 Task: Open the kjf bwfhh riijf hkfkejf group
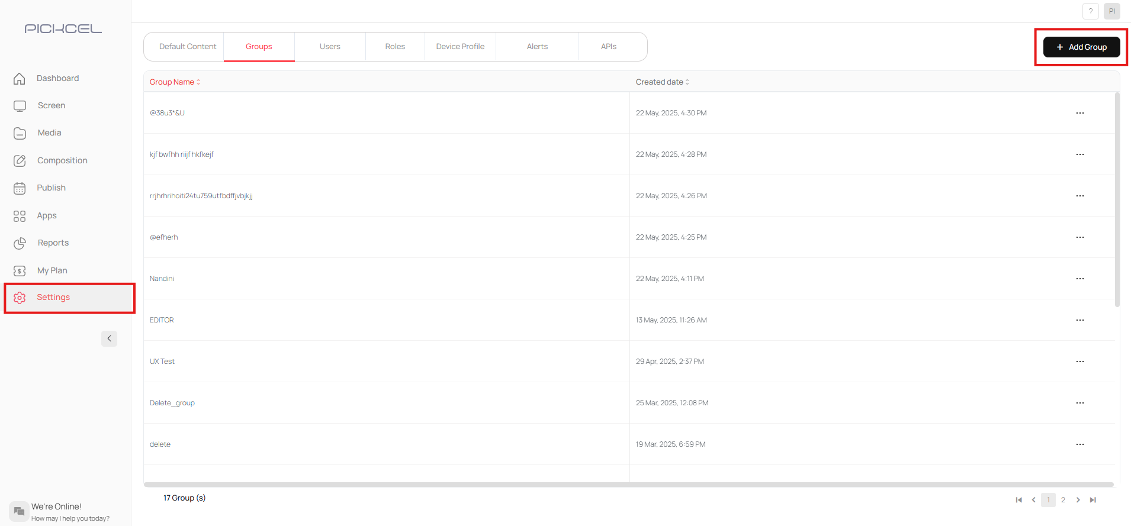click(x=181, y=154)
